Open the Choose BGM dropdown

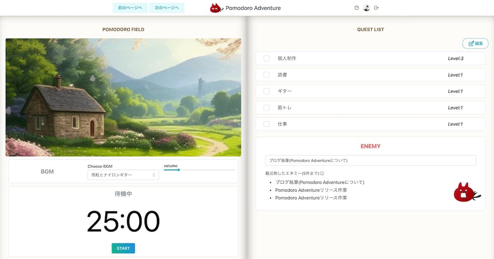[123, 175]
